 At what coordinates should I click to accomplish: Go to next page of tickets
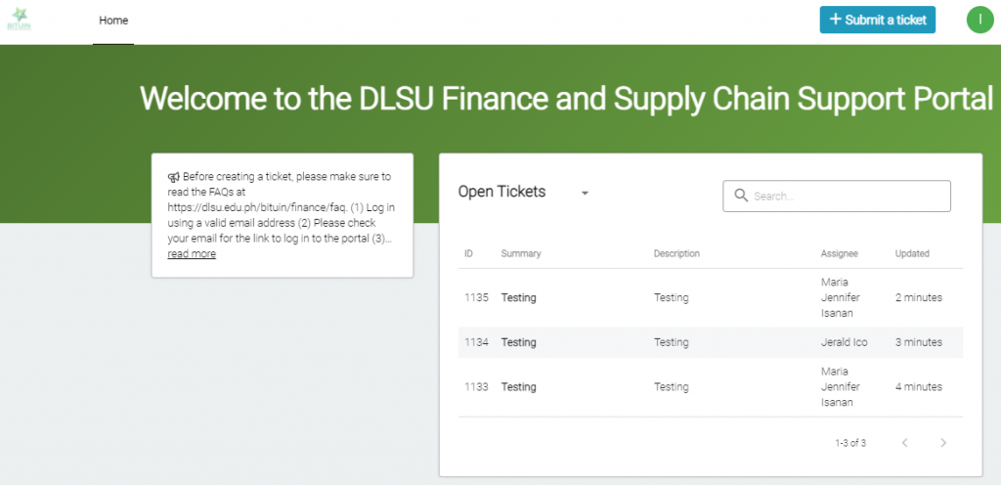943,443
